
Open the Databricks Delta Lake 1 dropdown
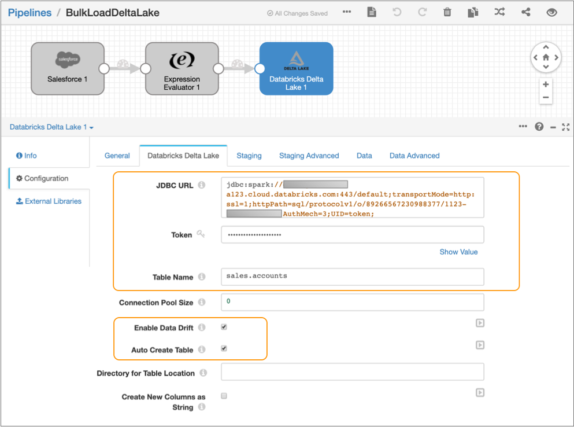[x=51, y=127]
